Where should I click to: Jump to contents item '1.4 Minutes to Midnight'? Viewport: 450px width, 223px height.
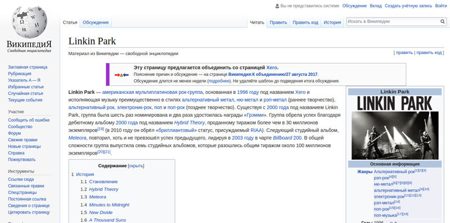click(x=105, y=205)
